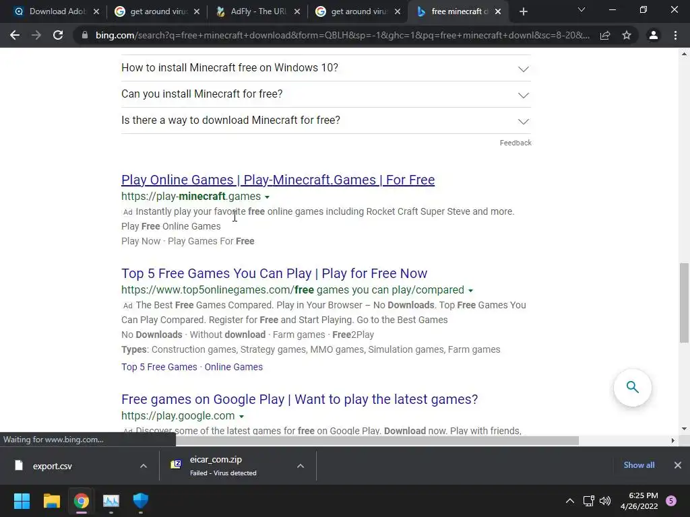This screenshot has height=517, width=690.
Task: Open the tab search chevron in title bar
Action: pyautogui.click(x=582, y=9)
